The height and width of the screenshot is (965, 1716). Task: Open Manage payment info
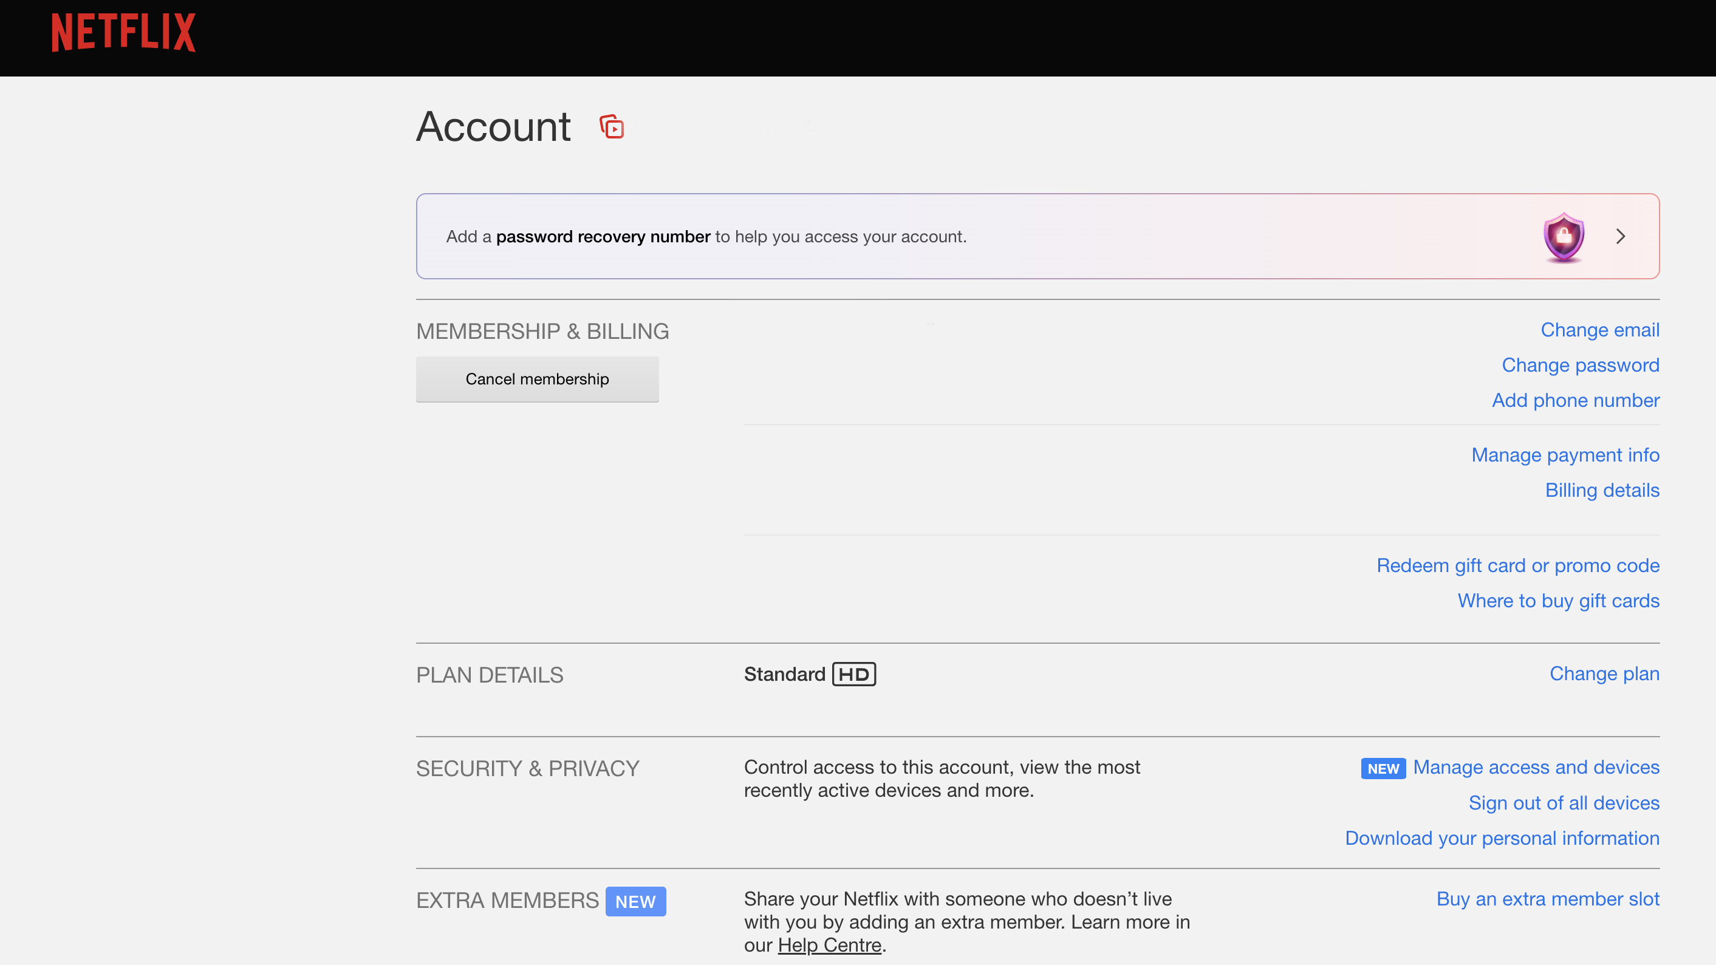coord(1565,455)
